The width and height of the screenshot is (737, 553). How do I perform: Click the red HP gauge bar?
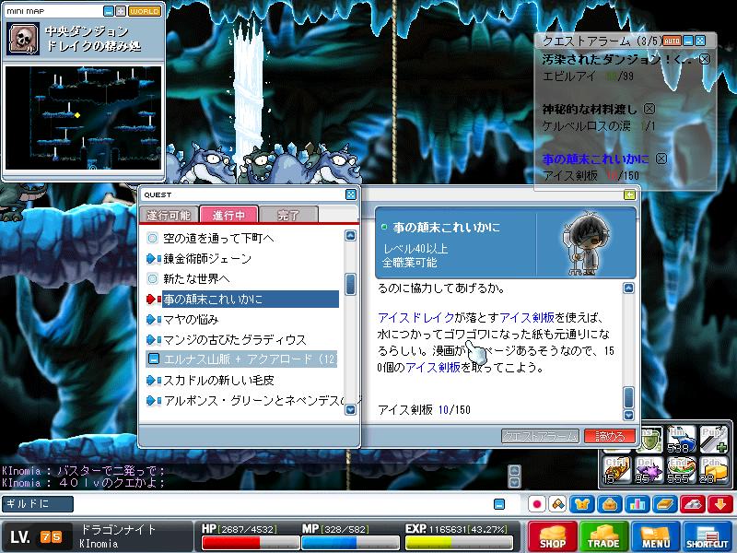point(250,543)
